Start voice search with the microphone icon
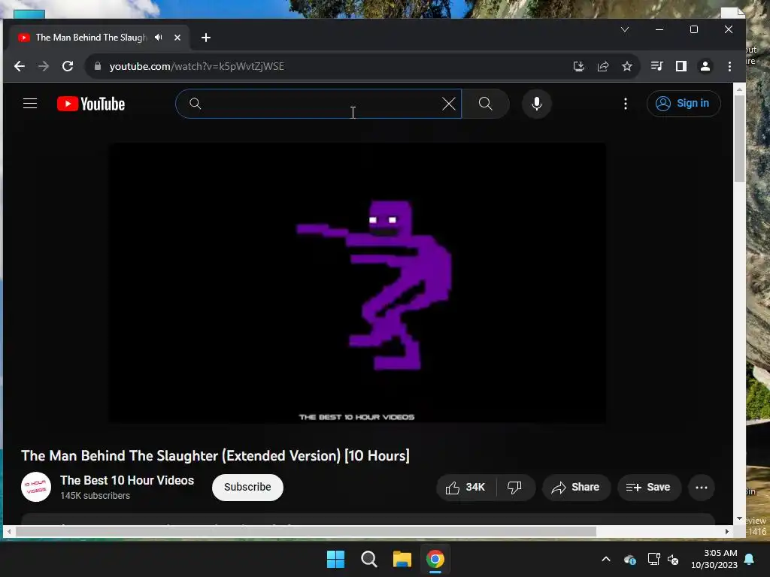Screen dimensions: 770x577 [537, 104]
